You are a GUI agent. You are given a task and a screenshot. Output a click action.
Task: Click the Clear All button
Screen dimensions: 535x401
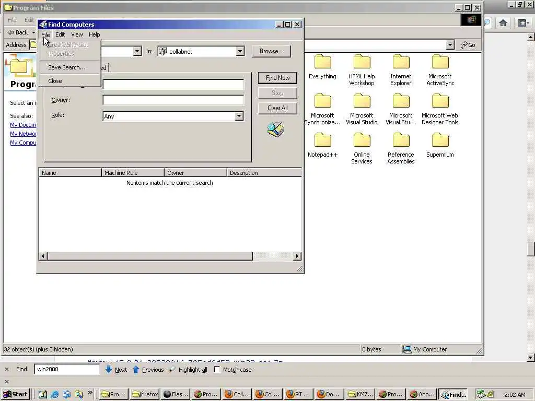(x=277, y=108)
